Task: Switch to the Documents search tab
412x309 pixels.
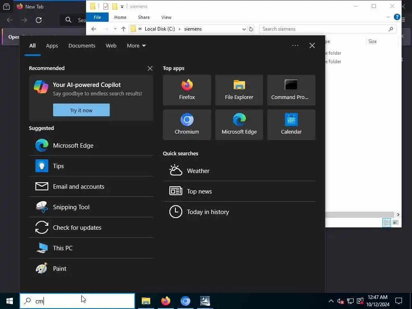Action: [82, 45]
